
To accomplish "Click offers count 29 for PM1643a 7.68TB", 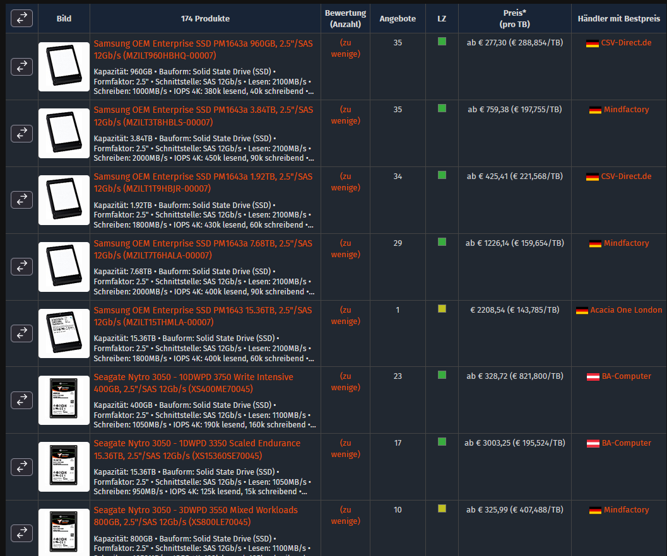I will pos(398,243).
